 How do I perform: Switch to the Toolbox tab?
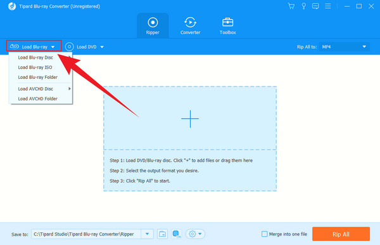click(227, 26)
